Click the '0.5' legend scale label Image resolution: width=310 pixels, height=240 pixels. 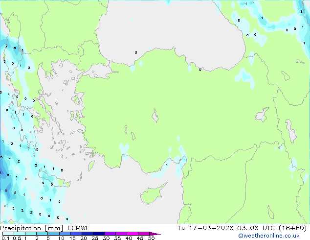17,238
